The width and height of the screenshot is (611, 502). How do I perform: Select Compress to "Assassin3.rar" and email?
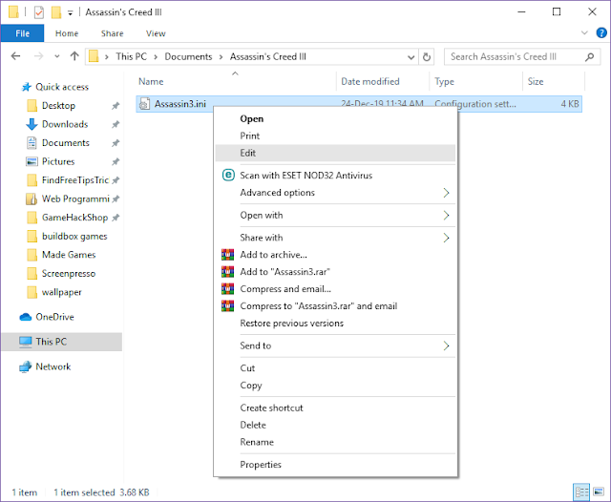pyautogui.click(x=335, y=306)
